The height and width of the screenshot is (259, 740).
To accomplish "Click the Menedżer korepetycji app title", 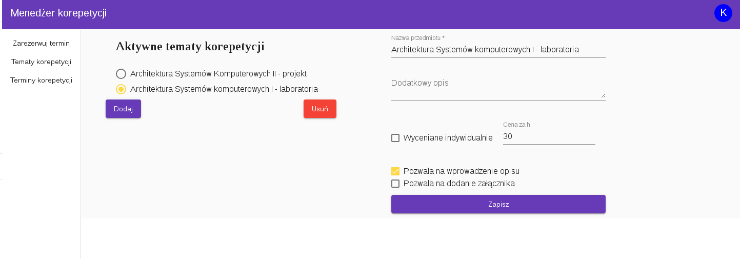I will (x=58, y=13).
